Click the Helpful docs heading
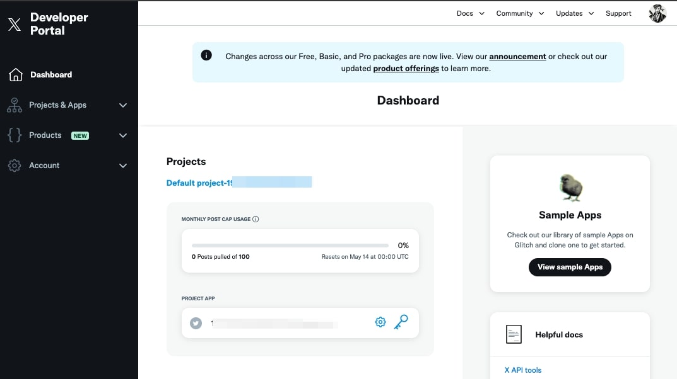 (559, 335)
